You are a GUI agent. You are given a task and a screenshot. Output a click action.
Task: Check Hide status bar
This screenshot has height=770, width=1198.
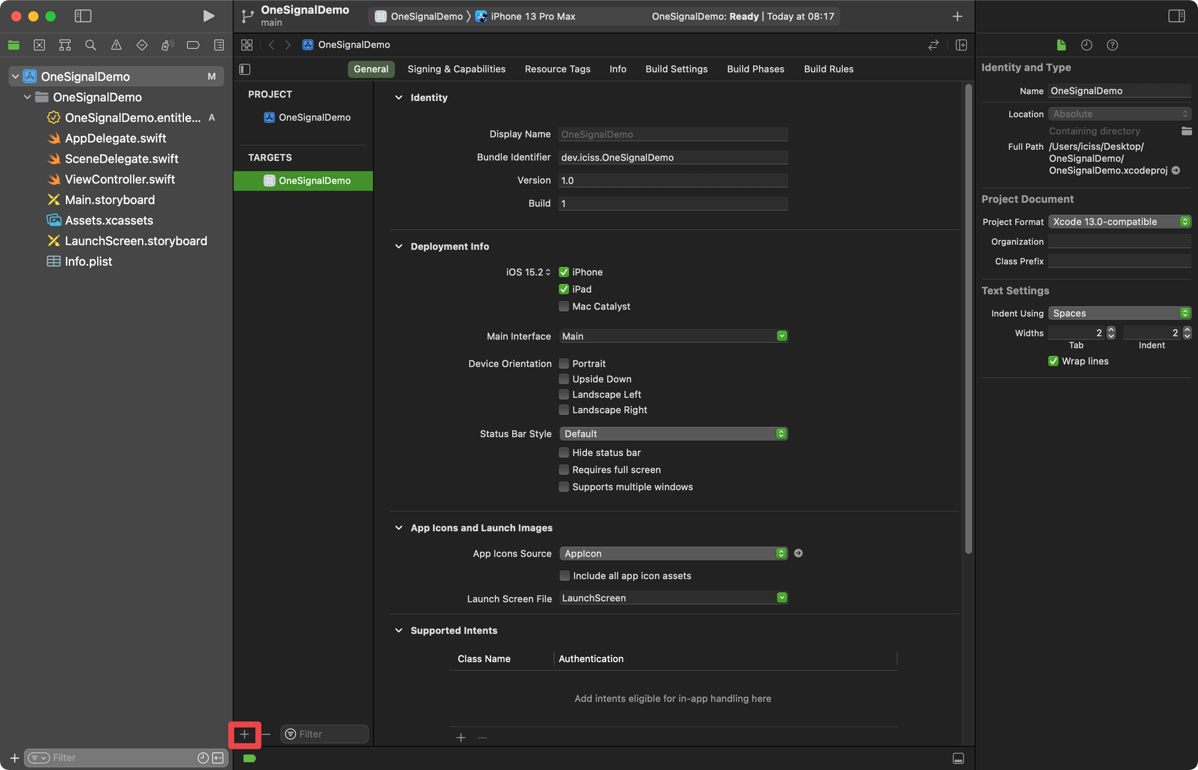[564, 453]
